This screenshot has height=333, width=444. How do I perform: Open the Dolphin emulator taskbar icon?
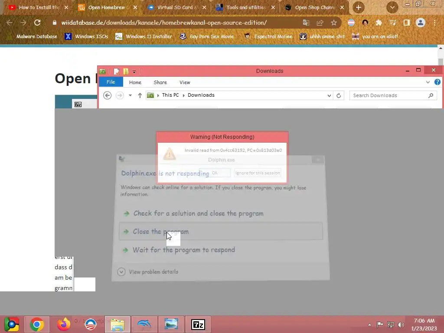tap(144, 324)
